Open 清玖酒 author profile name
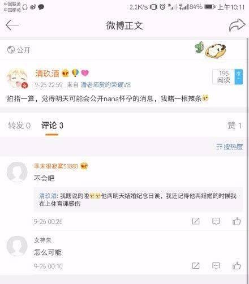The image size is (249, 284). tap(47, 74)
